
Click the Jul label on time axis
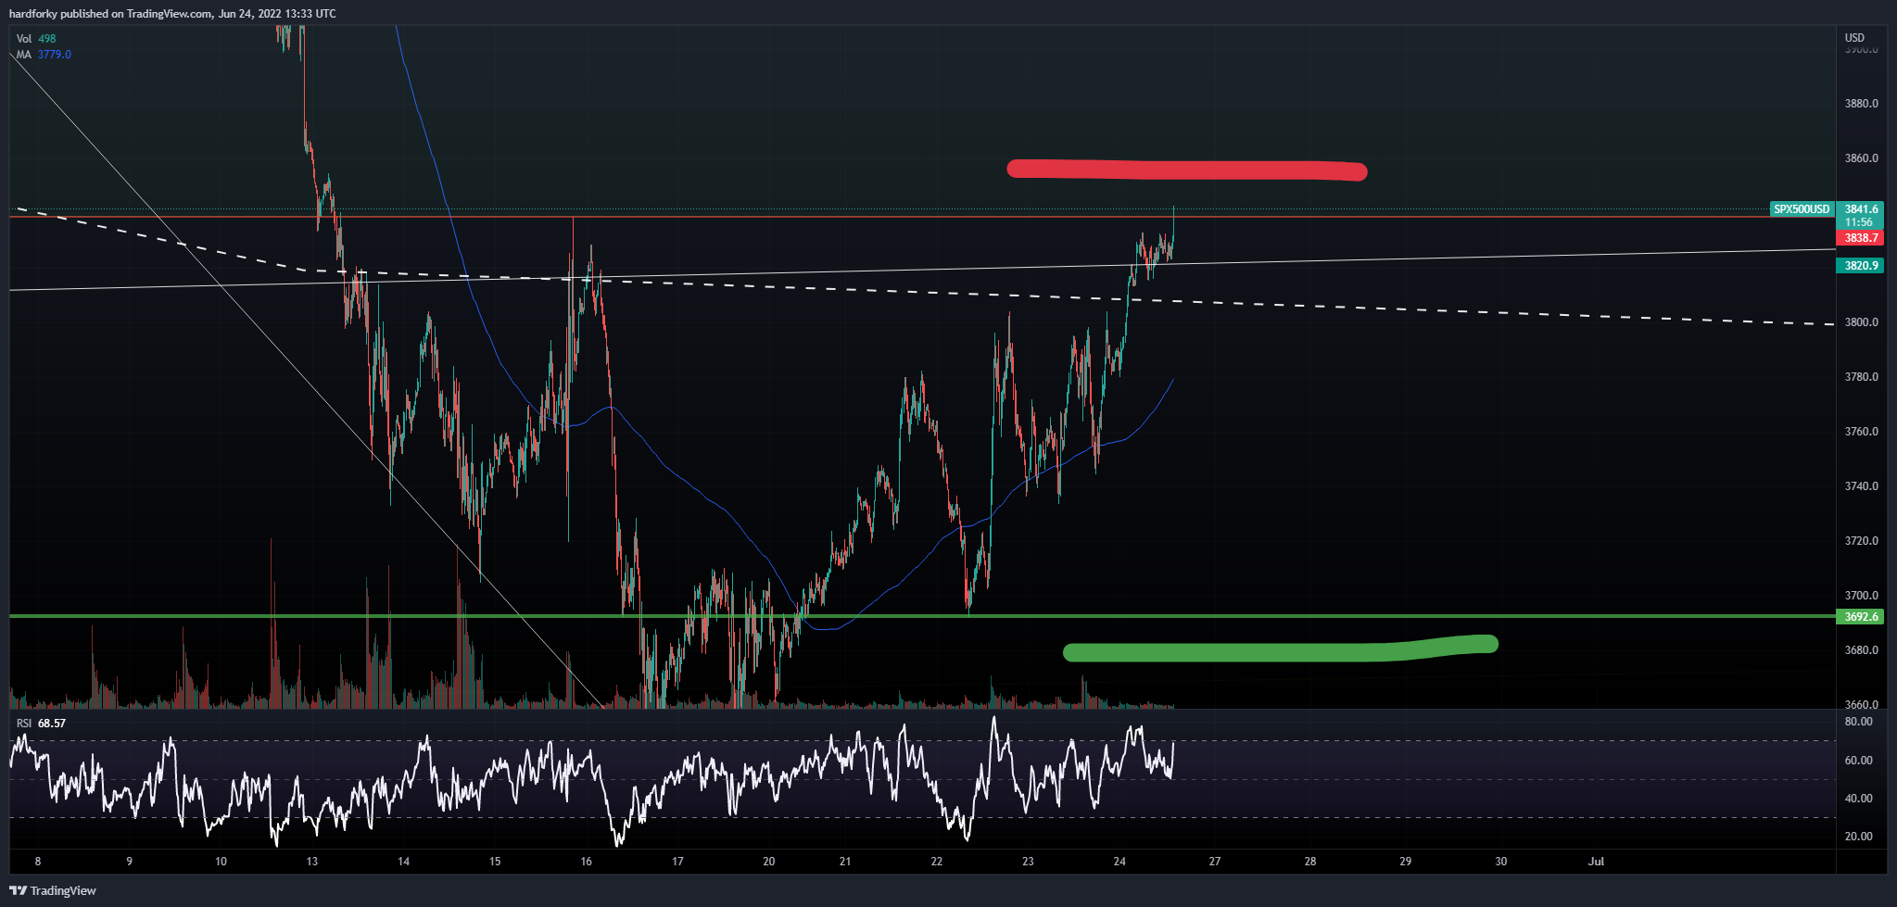1596,862
